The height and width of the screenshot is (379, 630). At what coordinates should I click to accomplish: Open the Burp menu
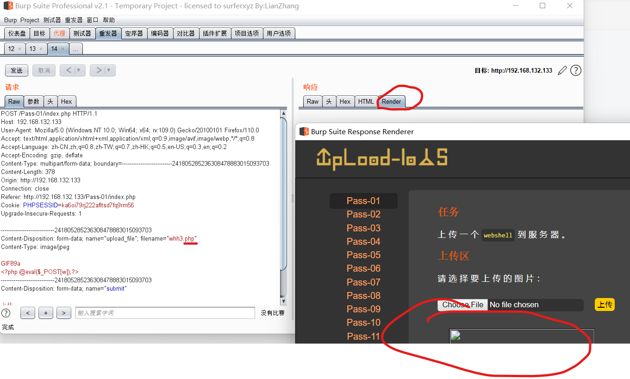tap(10, 20)
